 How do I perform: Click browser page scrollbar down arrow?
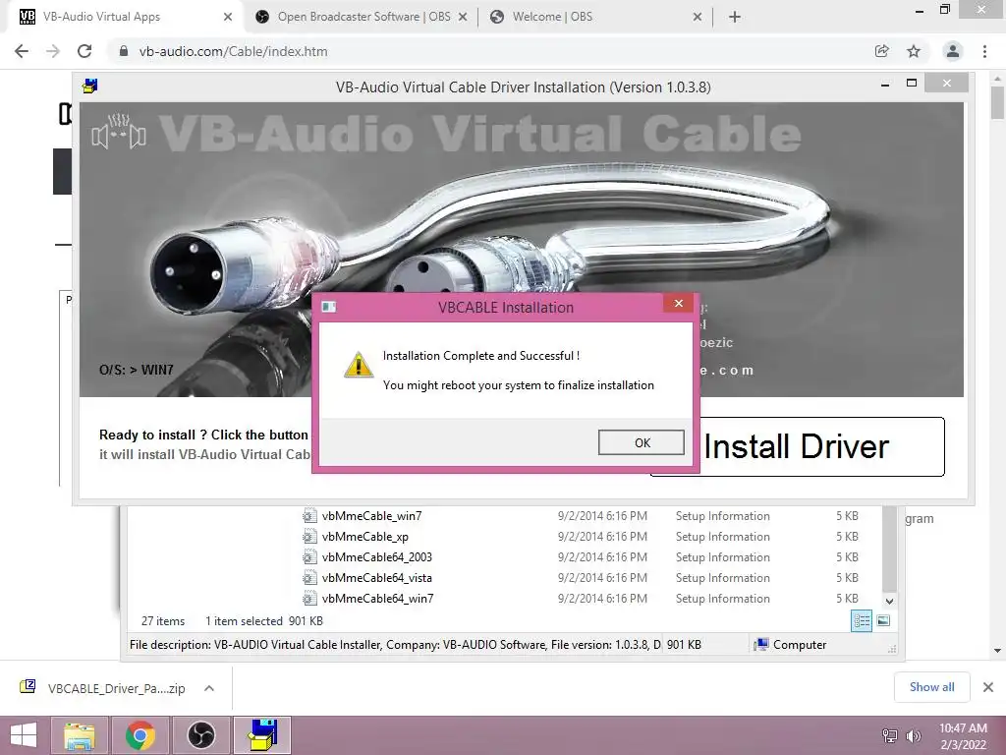coord(998,651)
